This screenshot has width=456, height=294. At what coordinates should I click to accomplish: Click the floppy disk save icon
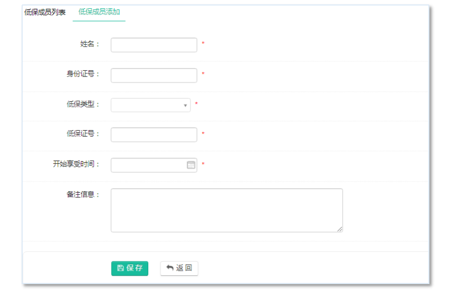point(121,269)
